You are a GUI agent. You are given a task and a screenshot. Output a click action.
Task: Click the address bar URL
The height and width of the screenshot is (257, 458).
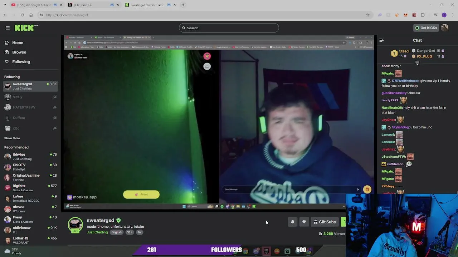coord(67,15)
